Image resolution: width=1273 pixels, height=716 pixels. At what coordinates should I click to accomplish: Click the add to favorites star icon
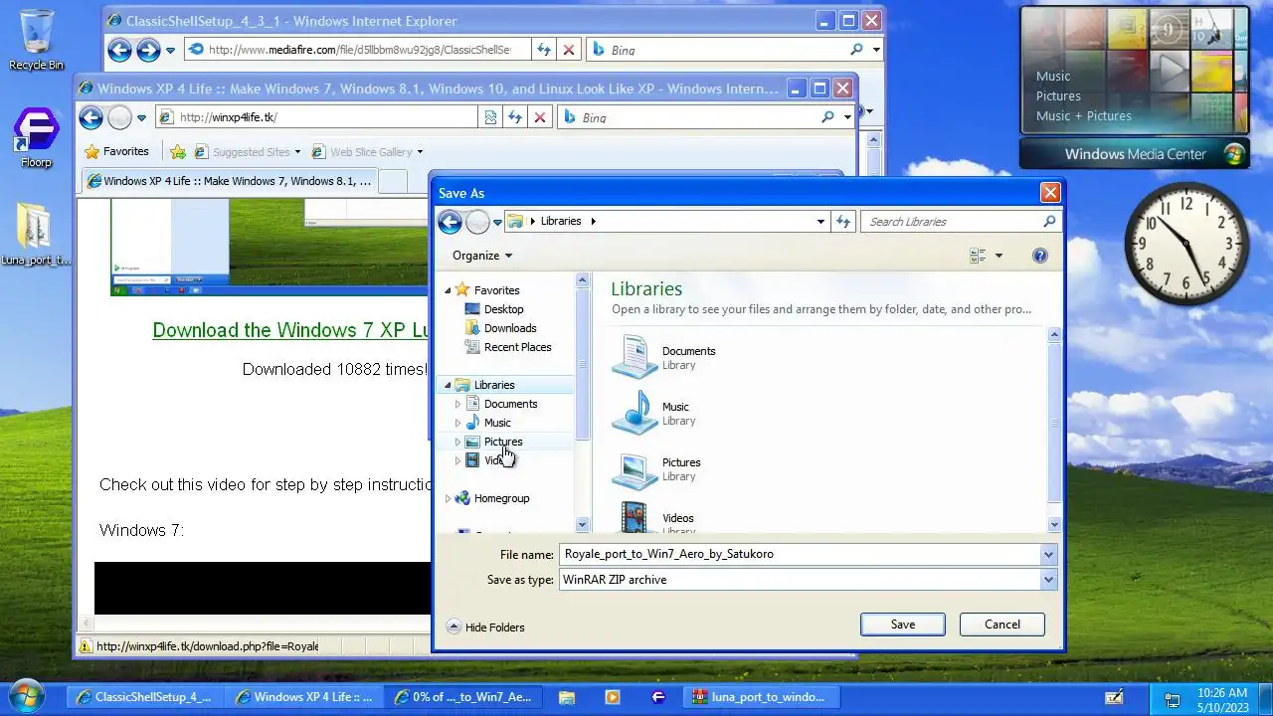coord(177,152)
